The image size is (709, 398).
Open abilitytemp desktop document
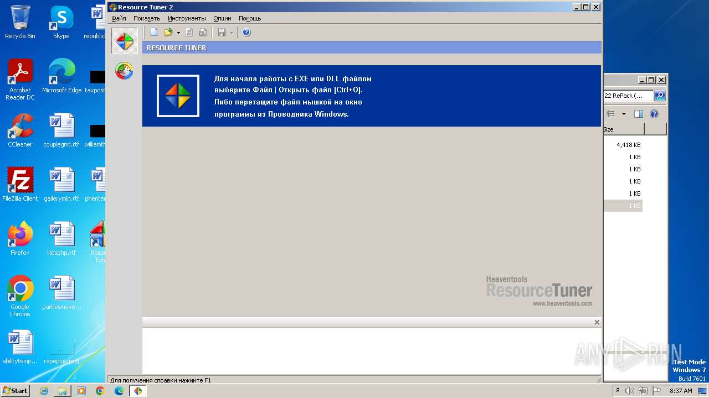(x=20, y=347)
